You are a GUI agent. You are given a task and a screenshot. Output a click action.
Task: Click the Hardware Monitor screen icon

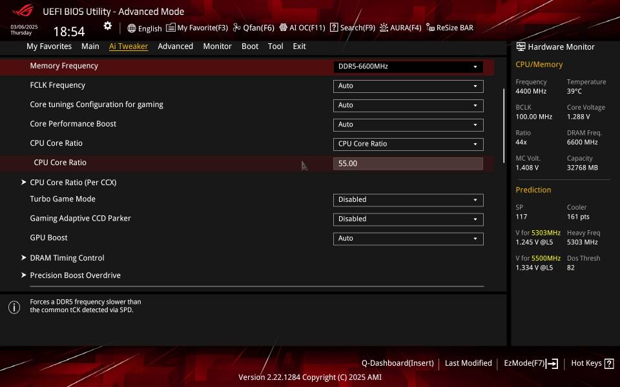tap(521, 46)
